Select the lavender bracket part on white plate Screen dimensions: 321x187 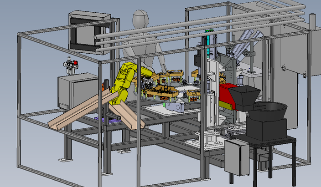point(175,107)
